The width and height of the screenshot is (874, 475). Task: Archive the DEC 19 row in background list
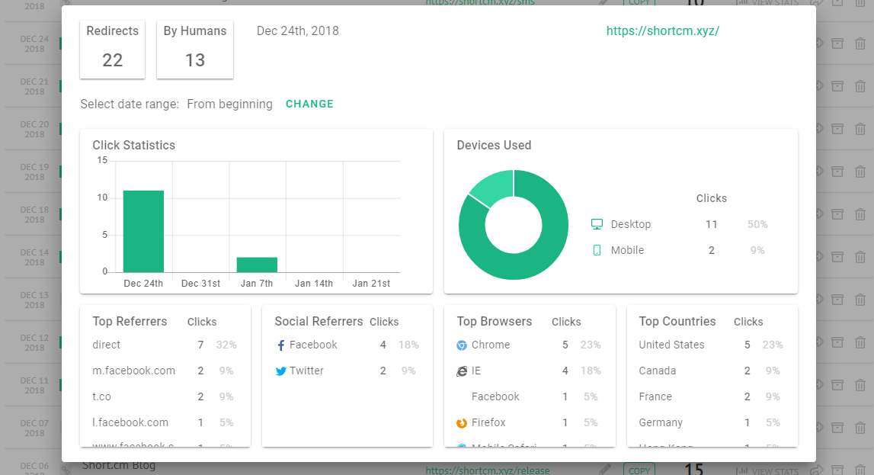click(x=837, y=172)
